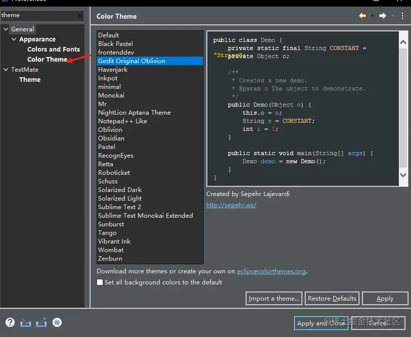Select Notepad++ Like theme

pos(150,121)
